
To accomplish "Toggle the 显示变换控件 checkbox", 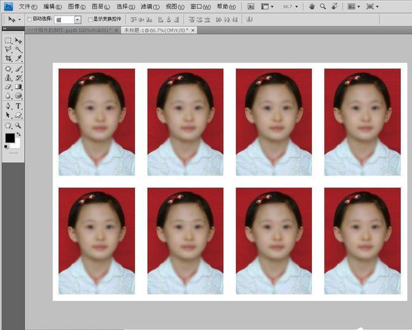I will (90, 20).
